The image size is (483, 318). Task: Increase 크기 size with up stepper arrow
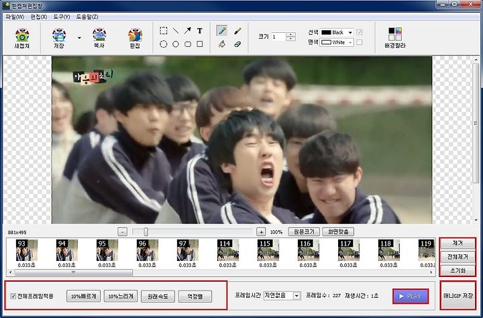tap(290, 34)
